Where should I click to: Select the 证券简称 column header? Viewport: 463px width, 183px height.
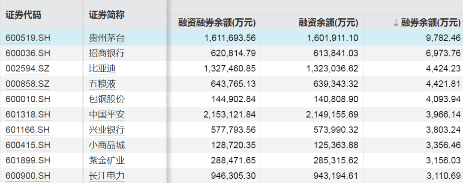(107, 15)
